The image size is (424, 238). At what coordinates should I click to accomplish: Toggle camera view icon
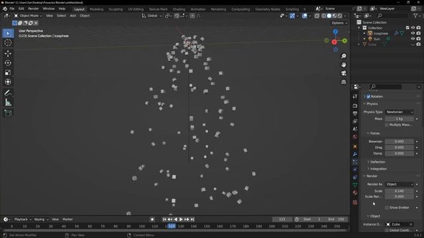coord(343,73)
